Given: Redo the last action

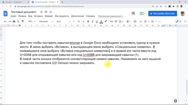Looking at the screenshot, I should tap(10, 21).
